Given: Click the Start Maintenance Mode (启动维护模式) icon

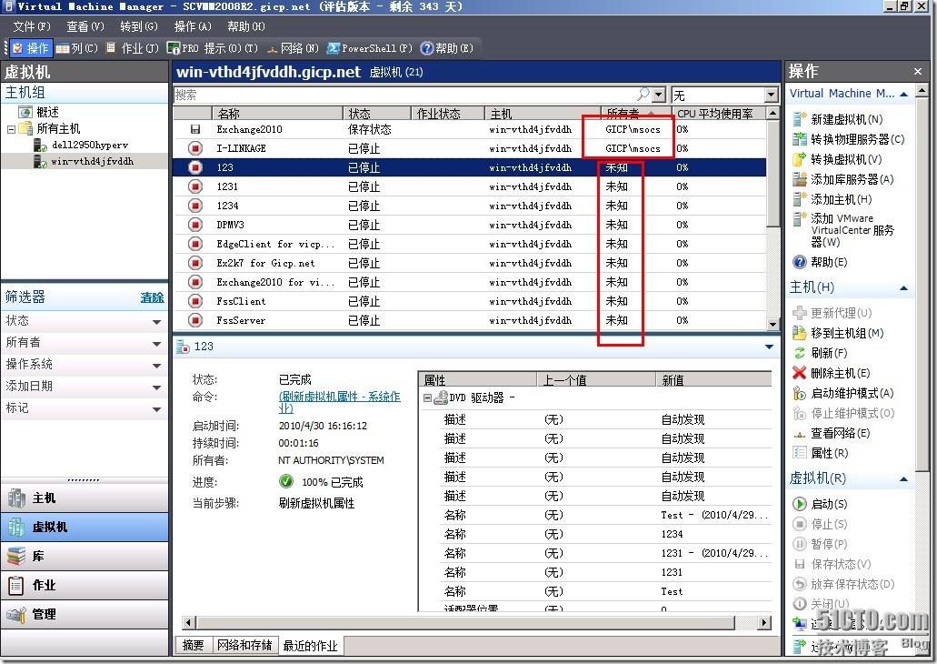Looking at the screenshot, I should tap(799, 393).
